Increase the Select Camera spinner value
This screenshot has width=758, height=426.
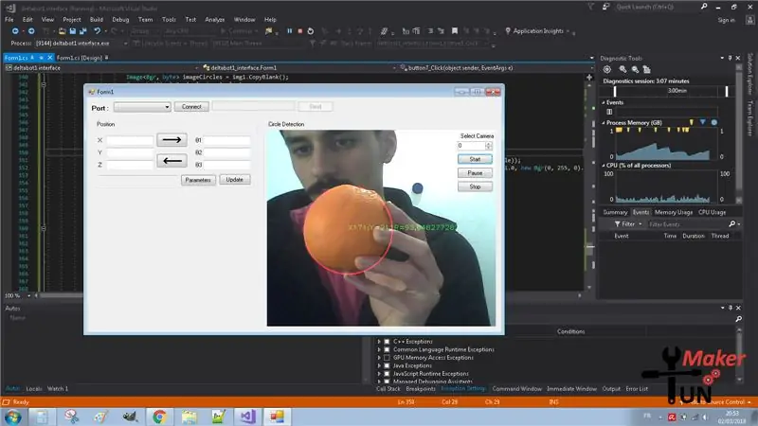[489, 144]
